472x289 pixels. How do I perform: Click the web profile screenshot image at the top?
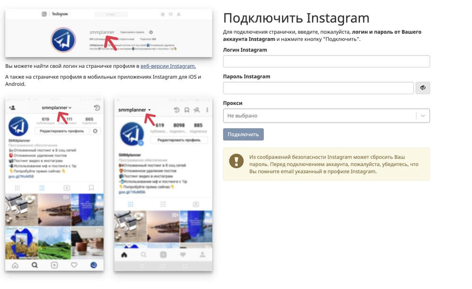[109, 33]
